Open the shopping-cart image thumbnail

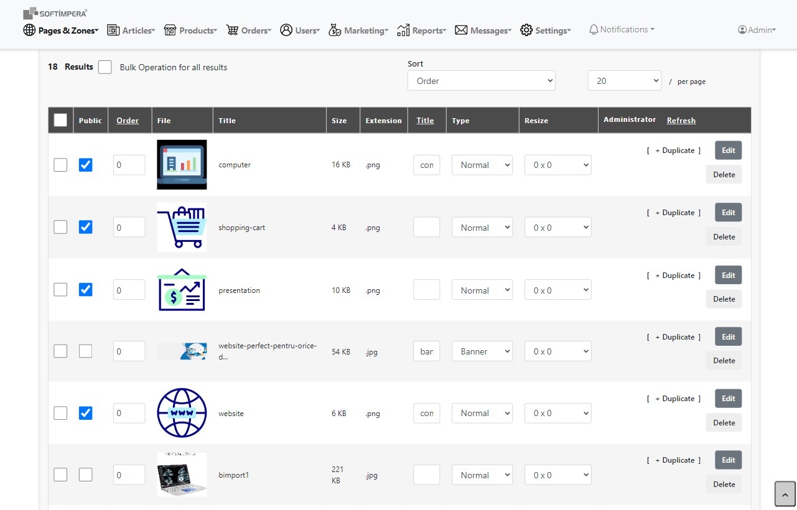coord(182,227)
